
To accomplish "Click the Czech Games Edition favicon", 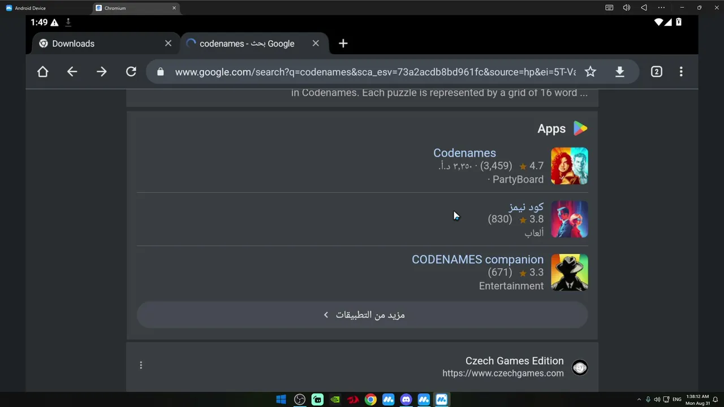I will [x=580, y=367].
